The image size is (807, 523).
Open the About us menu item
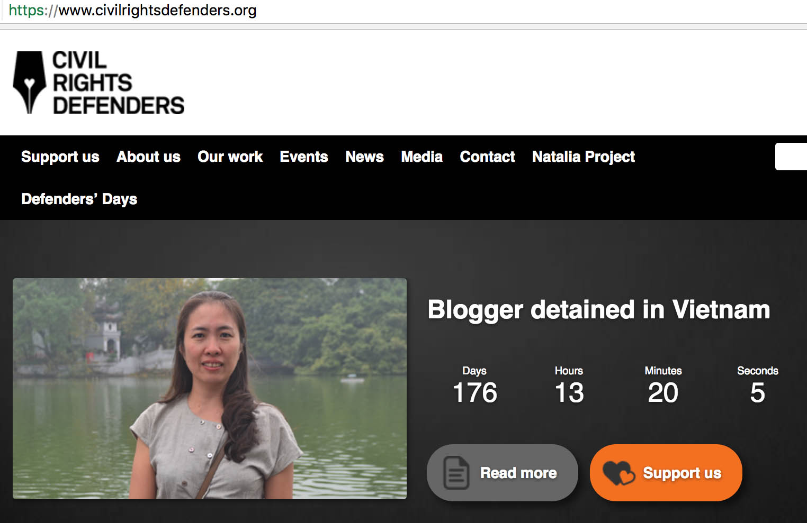[x=149, y=157]
